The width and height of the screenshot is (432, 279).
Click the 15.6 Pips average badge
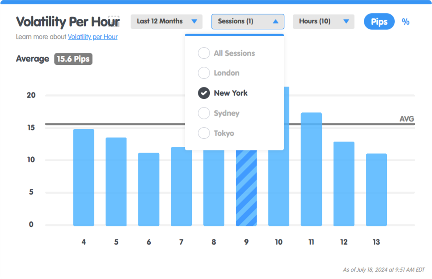tap(73, 59)
